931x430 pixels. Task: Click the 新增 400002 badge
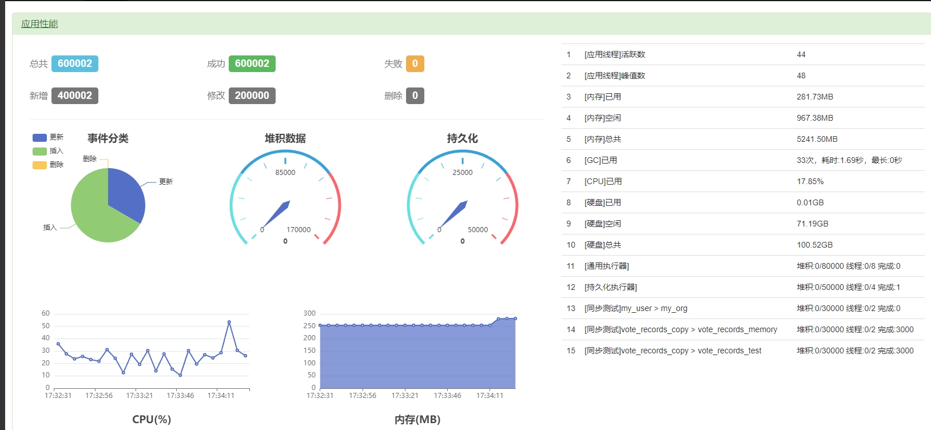(x=75, y=95)
